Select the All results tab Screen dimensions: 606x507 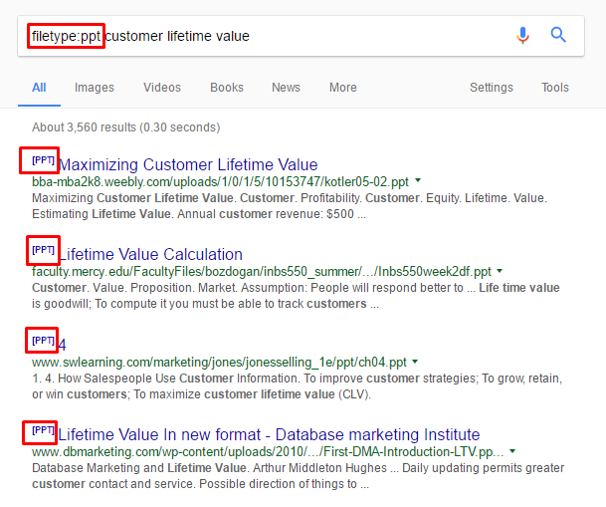tap(39, 88)
